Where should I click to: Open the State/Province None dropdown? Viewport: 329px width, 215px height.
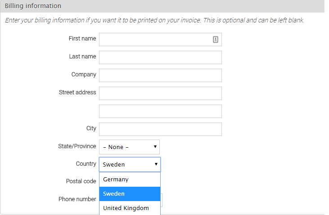(129, 147)
